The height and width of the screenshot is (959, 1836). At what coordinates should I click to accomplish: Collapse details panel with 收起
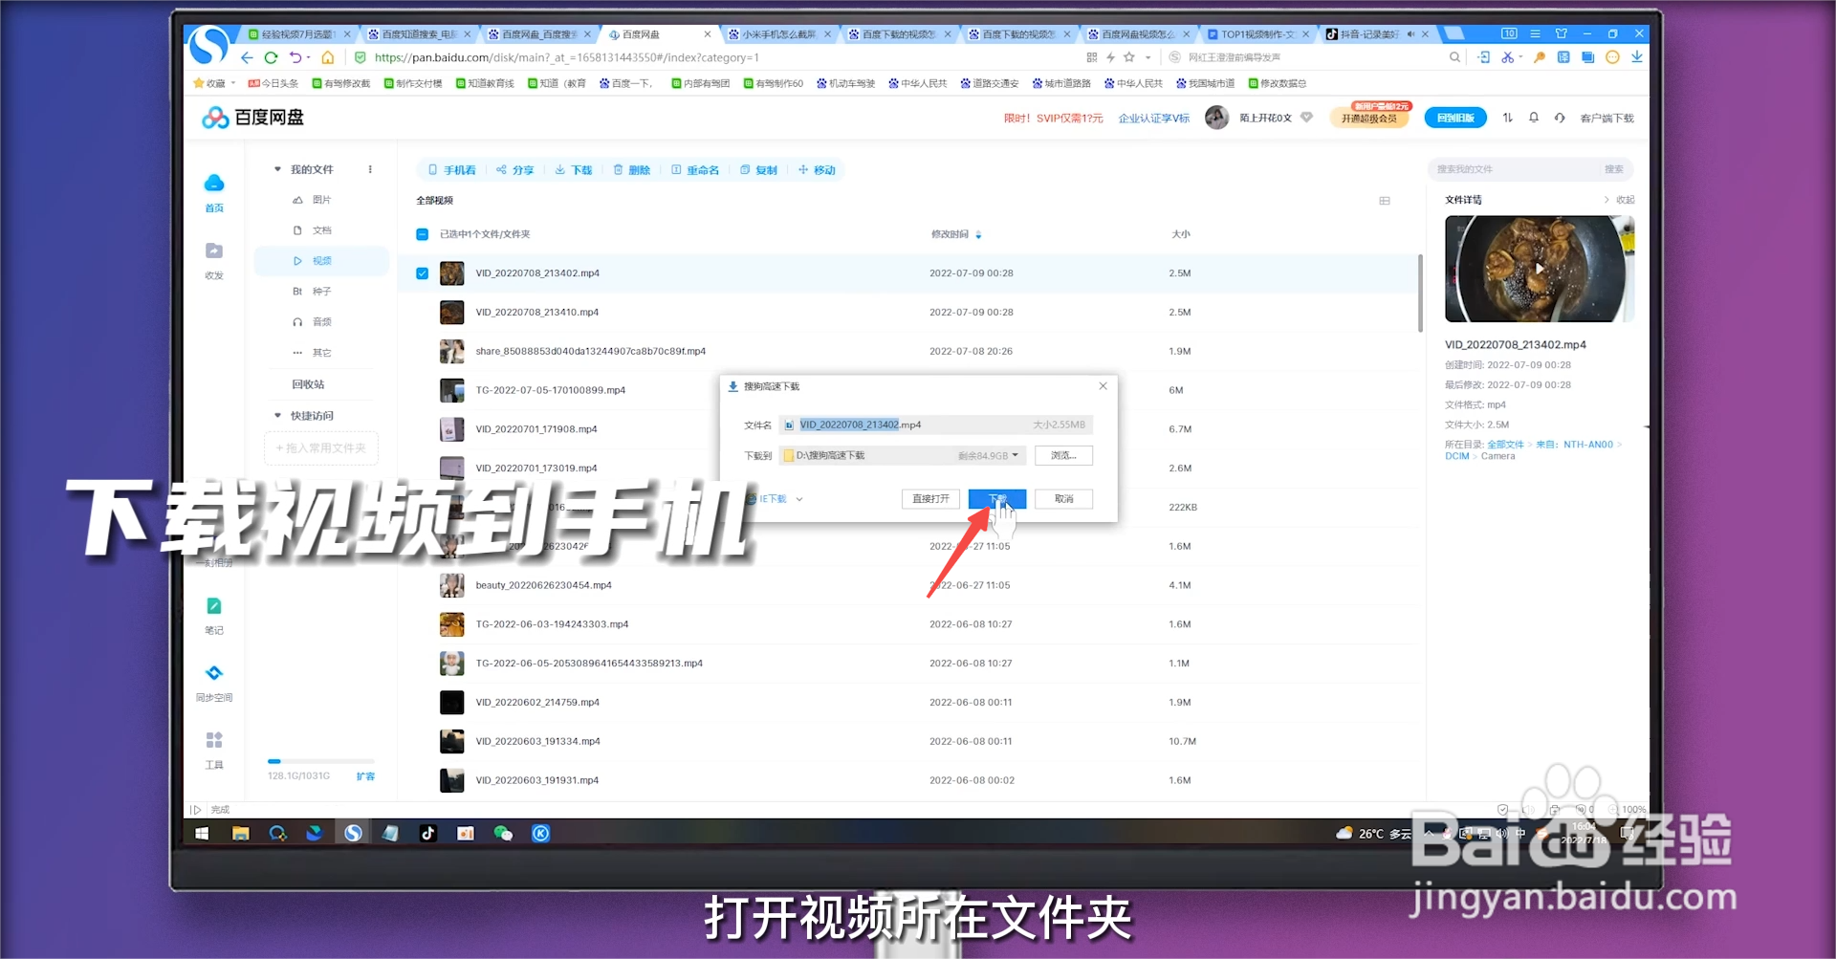[1619, 200]
